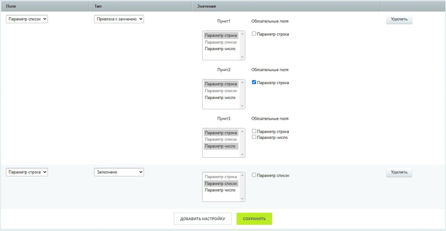446x231 pixels.
Task: Tick 'Параметр число' checkbox under Пункт3
Action: pos(254,137)
